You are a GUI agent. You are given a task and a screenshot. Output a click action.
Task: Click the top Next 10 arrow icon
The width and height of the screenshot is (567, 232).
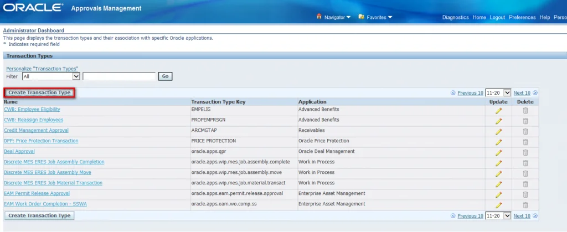(535, 93)
